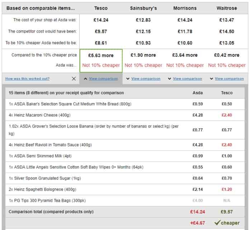Screen dimensions: 251x230
Task: Click the £8.61 Tesco 10% cheaper target
Action: (101, 43)
